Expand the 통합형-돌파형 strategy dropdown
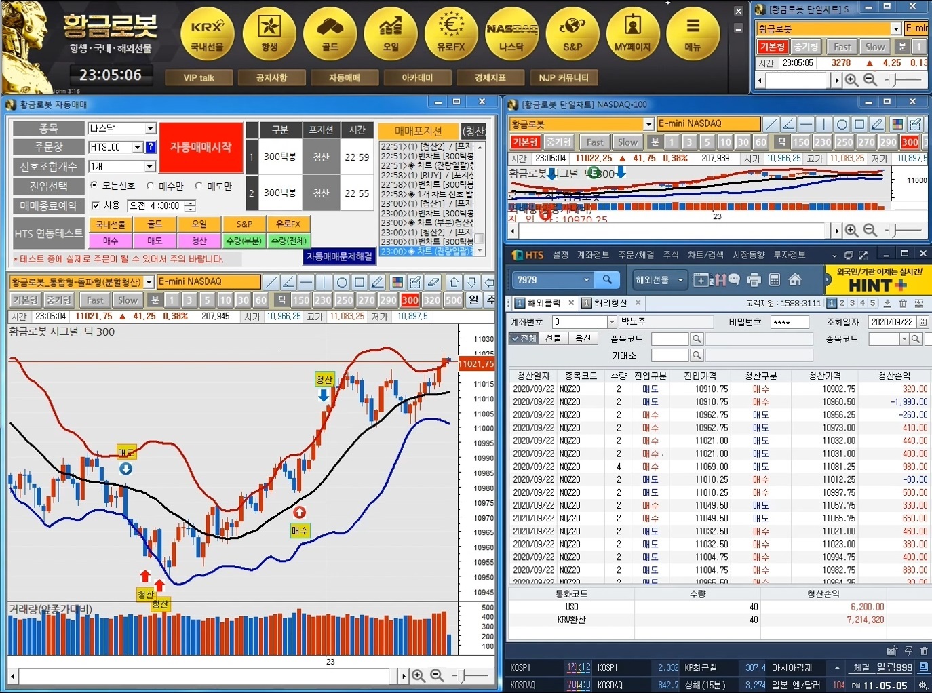 point(149,282)
